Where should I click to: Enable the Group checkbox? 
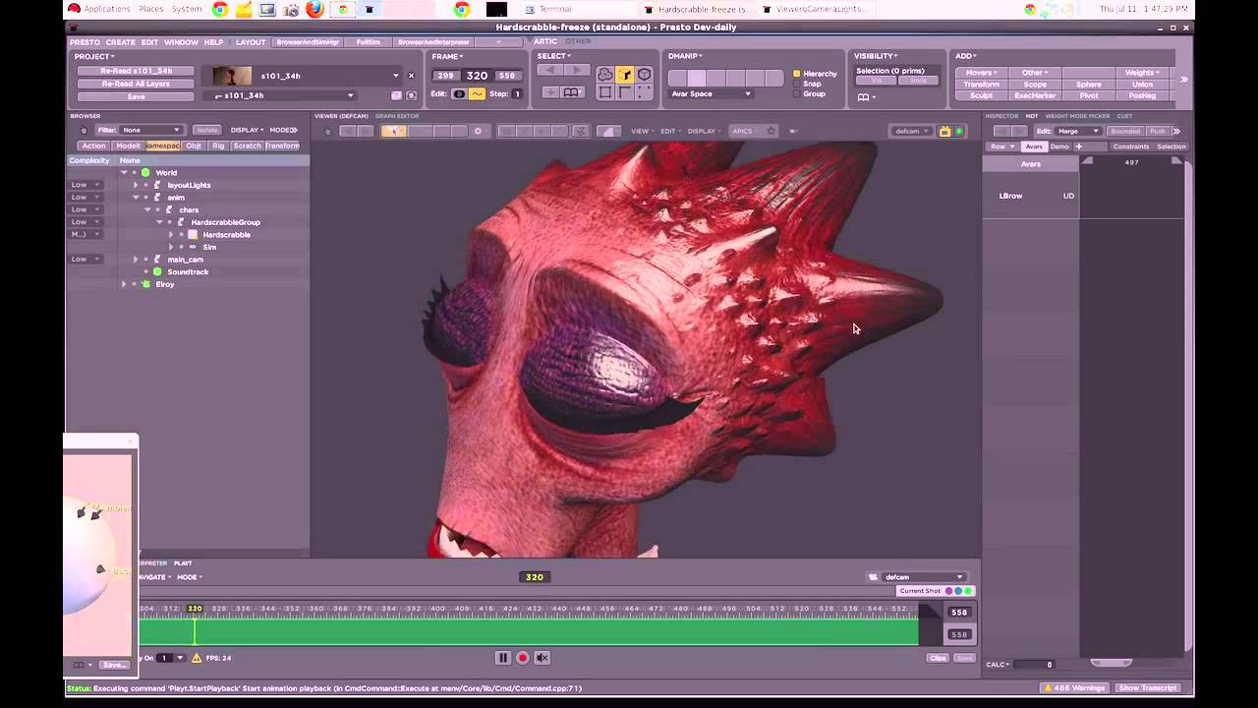(x=797, y=93)
